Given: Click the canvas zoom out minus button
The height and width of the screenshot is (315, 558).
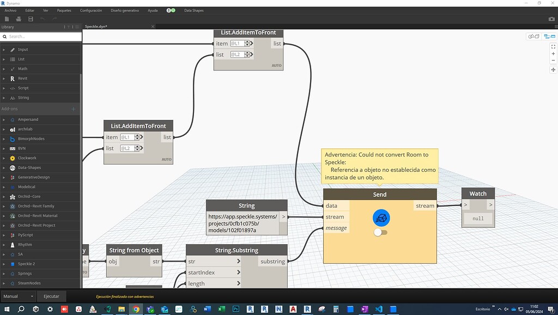Looking at the screenshot, I should 553,60.
